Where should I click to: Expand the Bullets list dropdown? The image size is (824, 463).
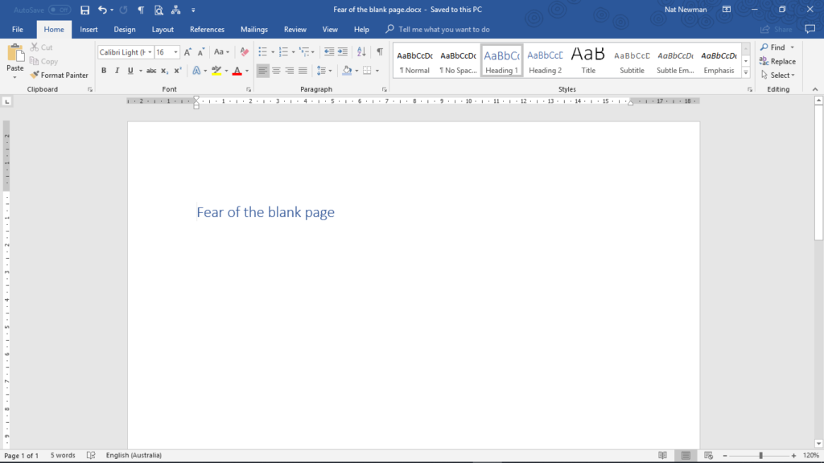pyautogui.click(x=271, y=51)
